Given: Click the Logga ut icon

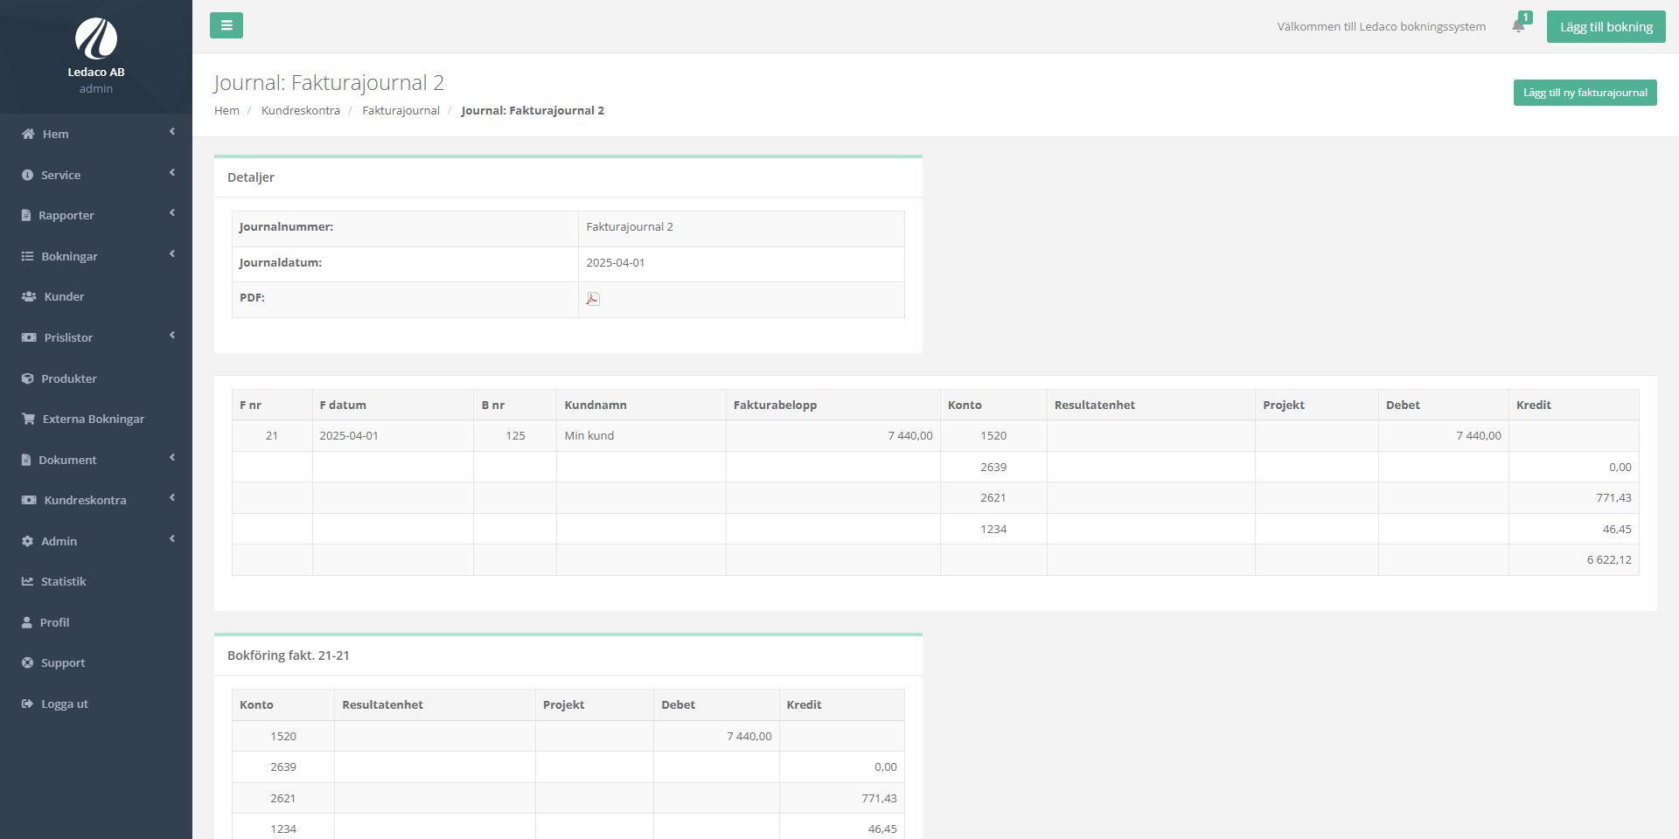Looking at the screenshot, I should [x=28, y=704].
